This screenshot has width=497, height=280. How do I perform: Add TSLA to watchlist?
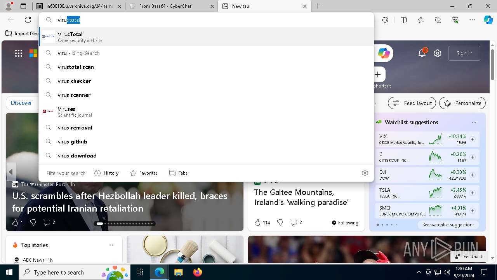tap(472, 193)
